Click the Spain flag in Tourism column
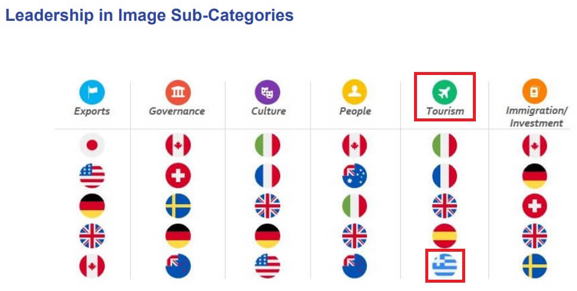Screen dimensions: 577x291 tap(444, 236)
